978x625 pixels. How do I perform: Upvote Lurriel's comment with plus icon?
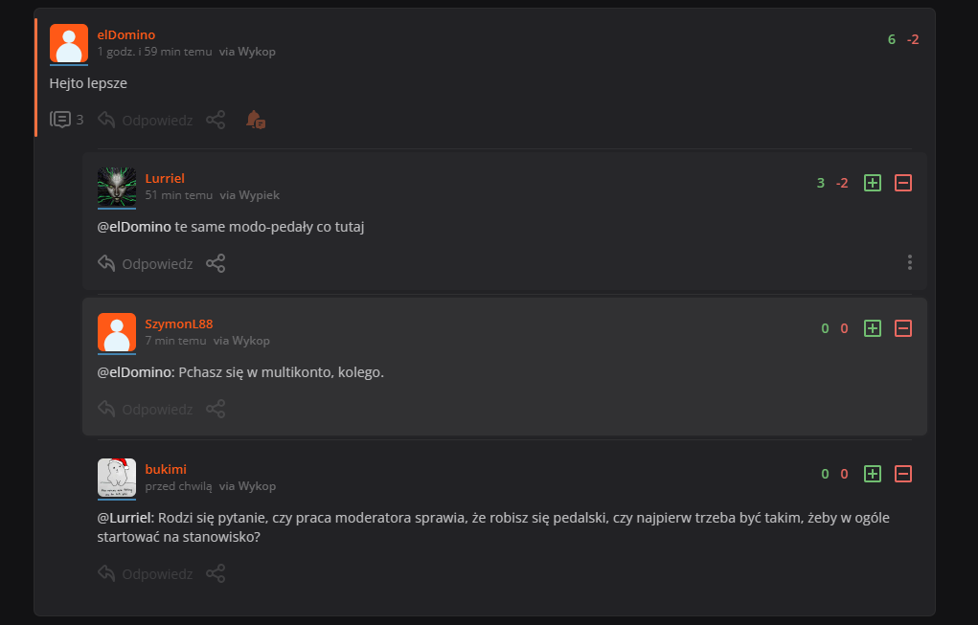872,183
